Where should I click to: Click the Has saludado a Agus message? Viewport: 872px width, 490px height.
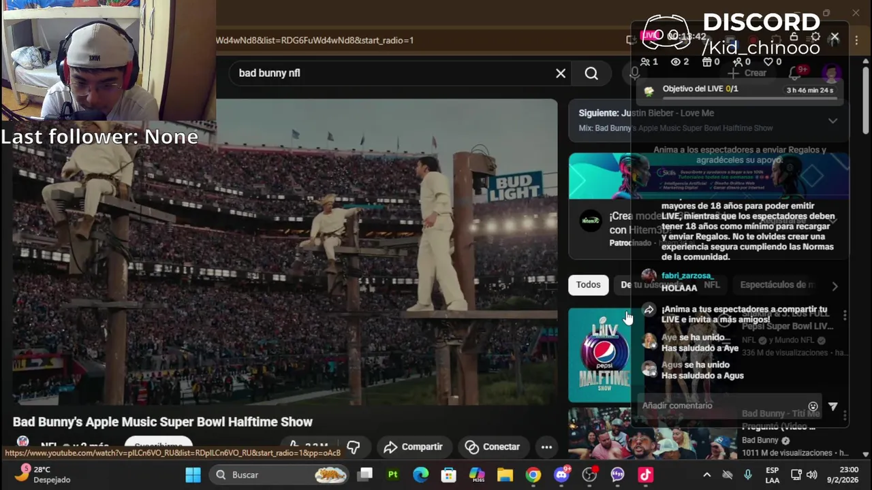(x=702, y=376)
